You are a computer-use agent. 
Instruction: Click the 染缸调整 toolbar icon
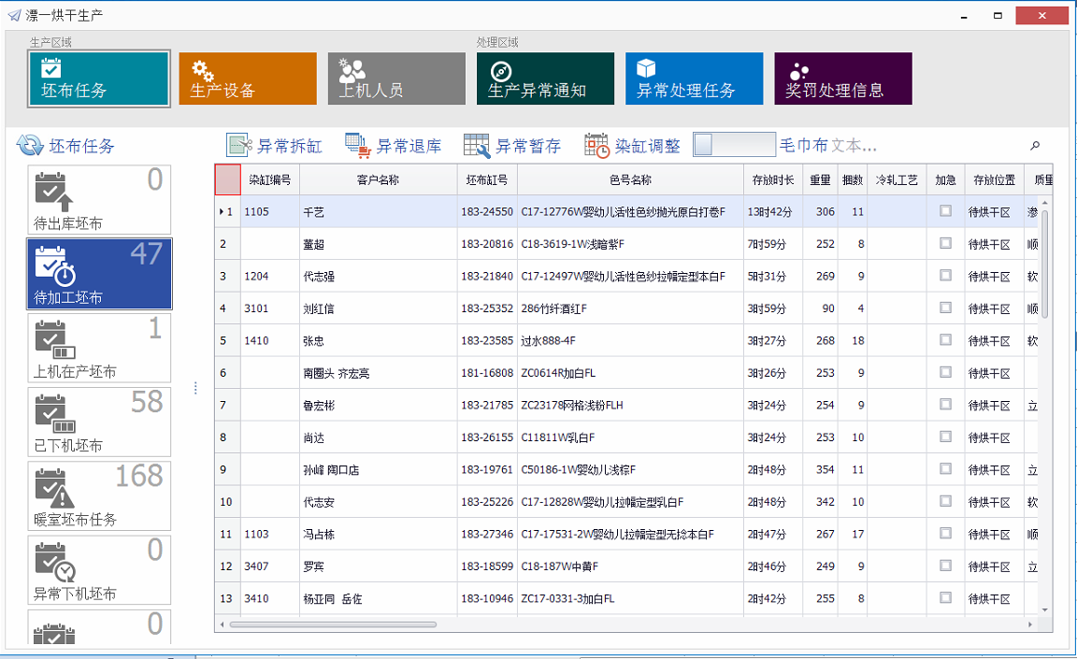click(x=596, y=146)
